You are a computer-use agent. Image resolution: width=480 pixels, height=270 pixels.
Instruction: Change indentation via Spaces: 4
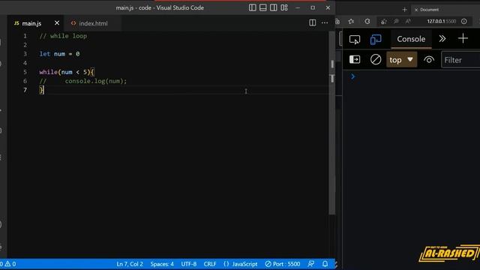pyautogui.click(x=162, y=264)
